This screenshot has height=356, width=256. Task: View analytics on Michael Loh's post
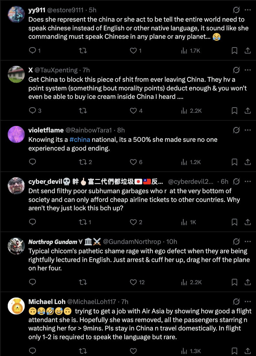point(184,351)
